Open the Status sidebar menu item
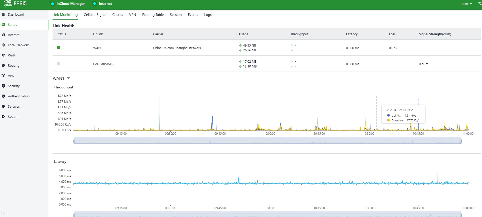 click(24, 25)
